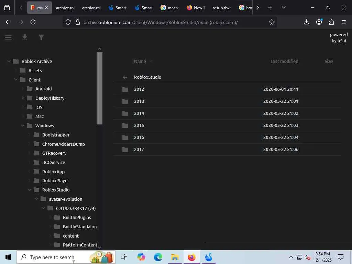Sort listing by Name column

140,61
